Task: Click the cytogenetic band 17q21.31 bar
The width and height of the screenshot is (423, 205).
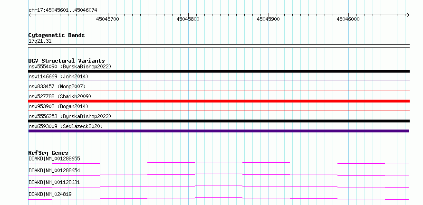Action: coord(219,46)
